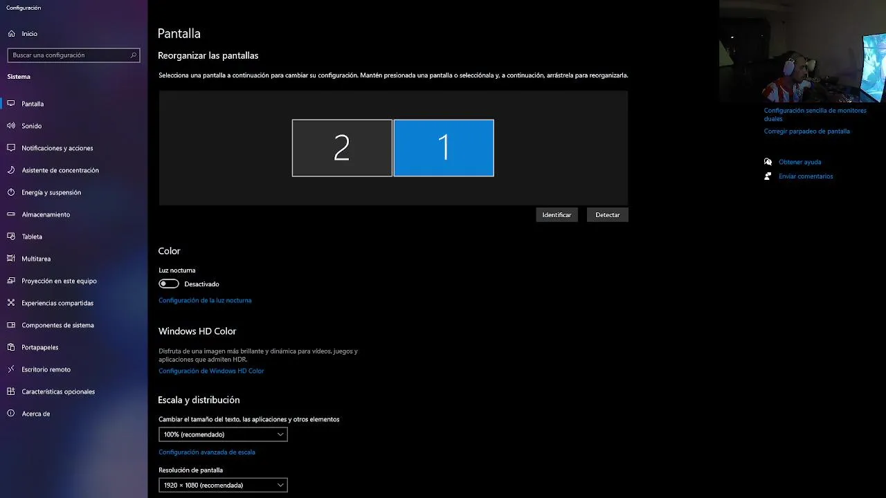Click the Escritorio remoto icon
Viewport: 886px width, 498px height.
click(x=11, y=369)
